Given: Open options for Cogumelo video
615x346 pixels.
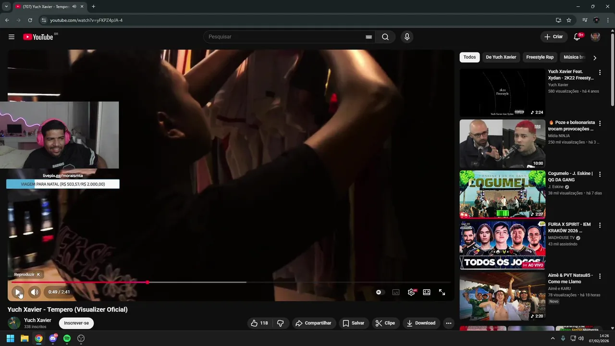Looking at the screenshot, I should click(600, 174).
